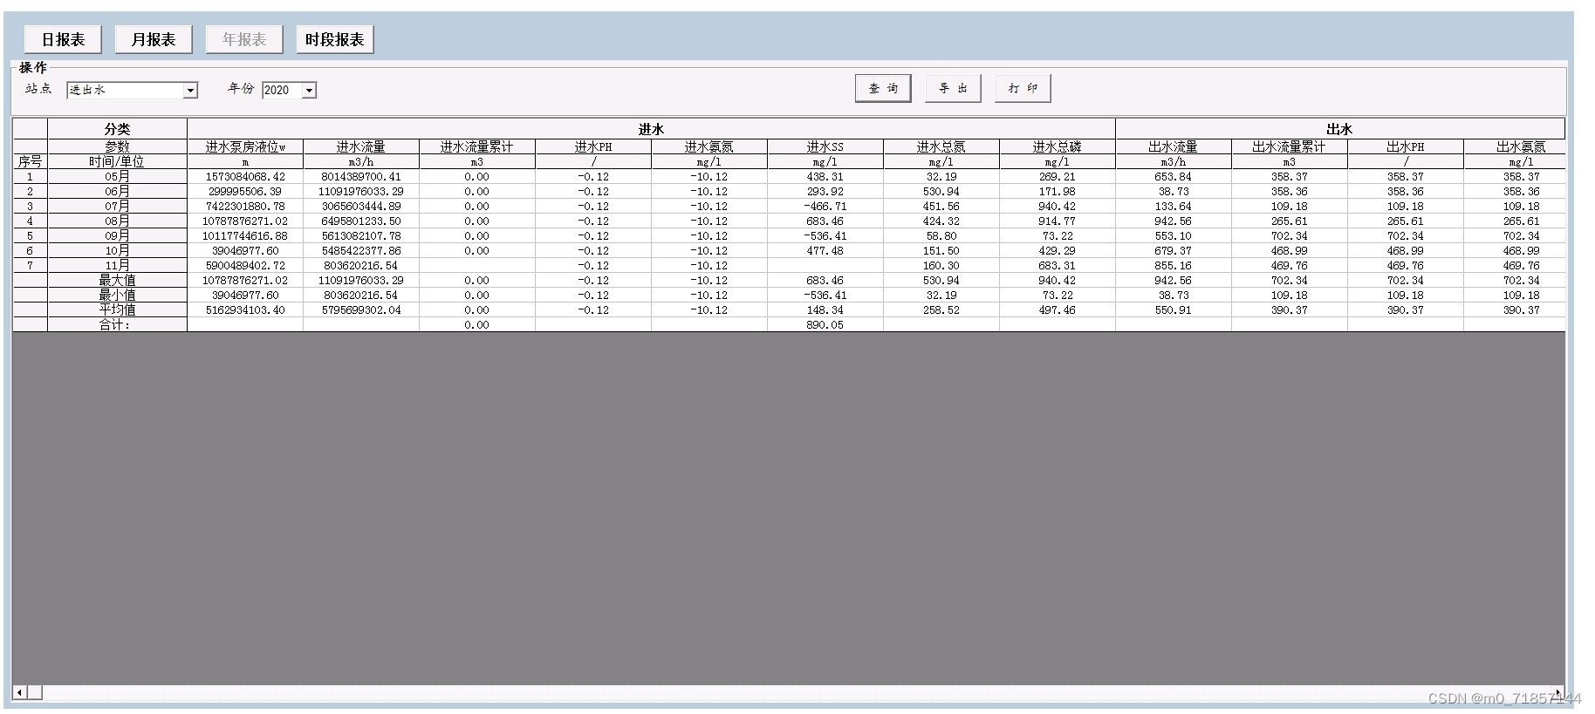This screenshot has width=1595, height=714.
Task: Click the 合计 total 890.05
Action: [x=825, y=325]
